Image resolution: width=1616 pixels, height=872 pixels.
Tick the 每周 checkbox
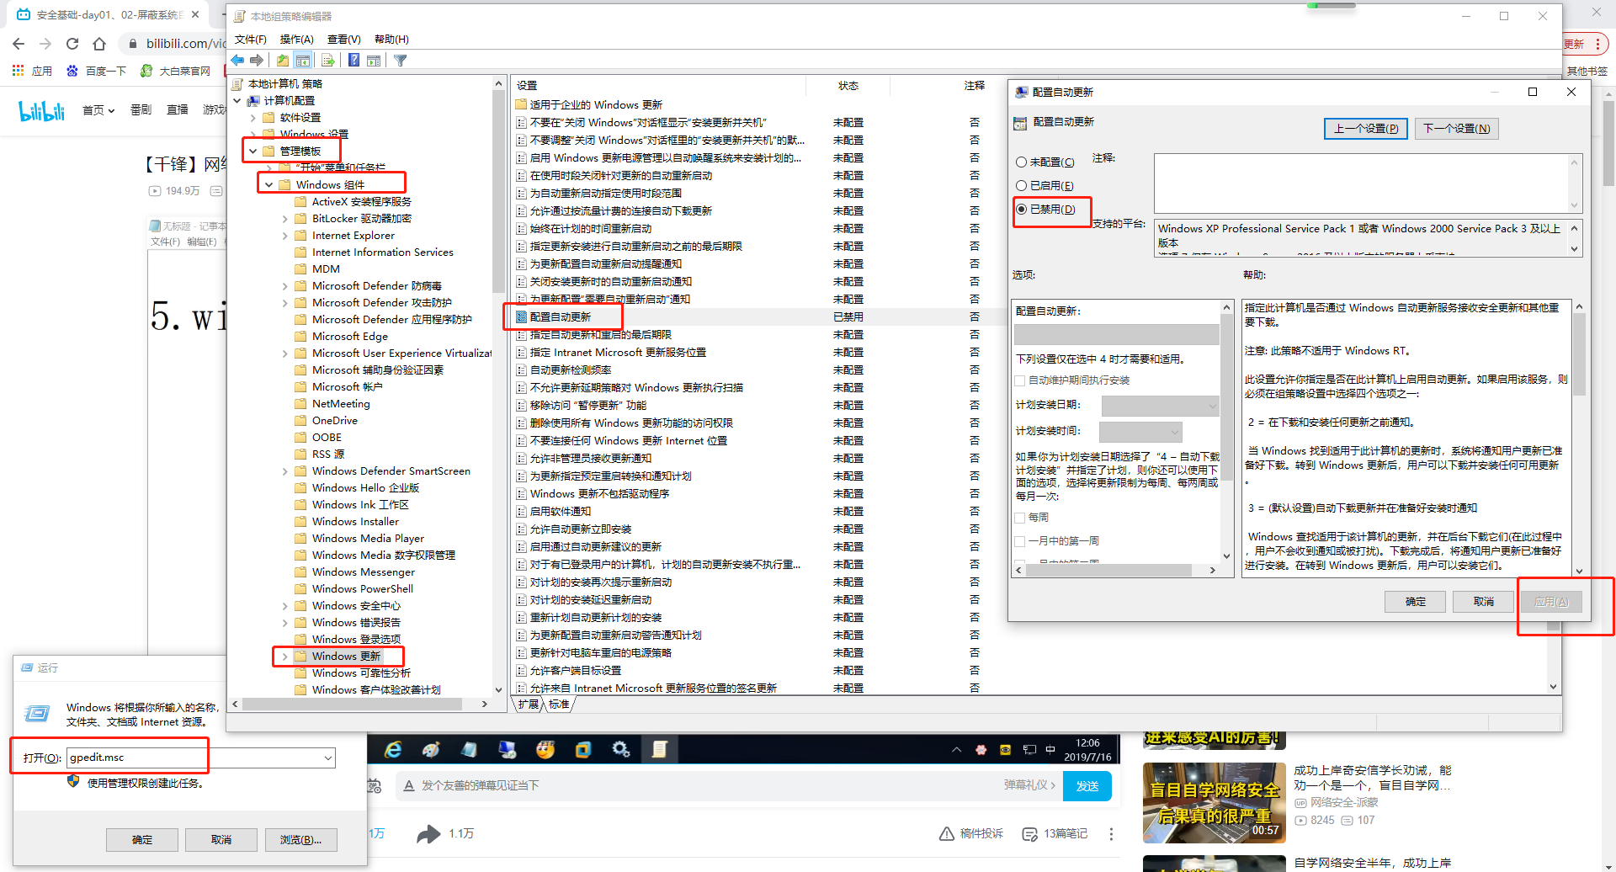[1020, 518]
